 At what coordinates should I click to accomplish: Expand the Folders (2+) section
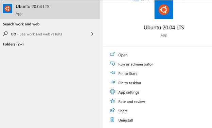(13, 44)
